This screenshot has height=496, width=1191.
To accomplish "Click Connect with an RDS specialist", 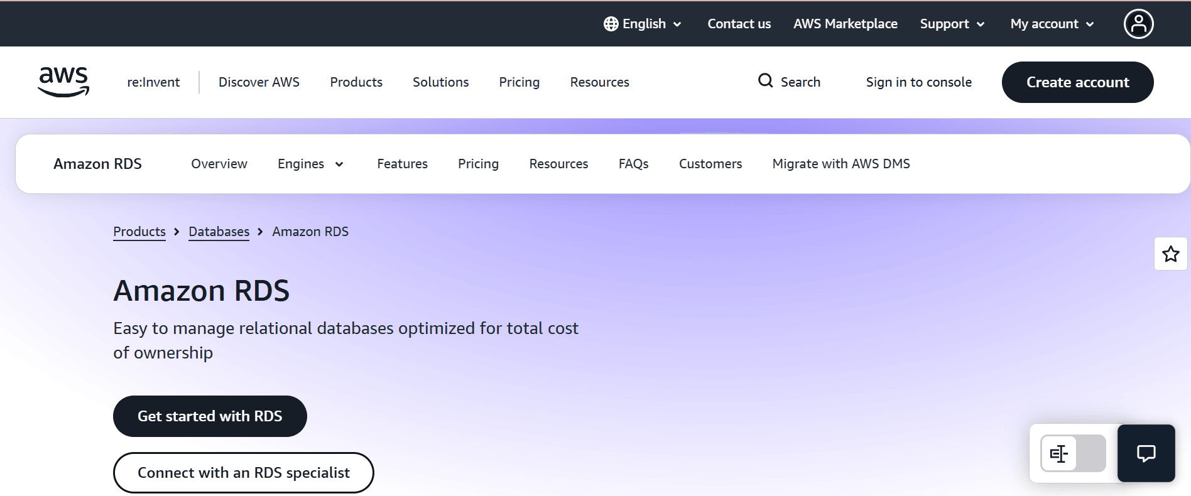I will [244, 473].
